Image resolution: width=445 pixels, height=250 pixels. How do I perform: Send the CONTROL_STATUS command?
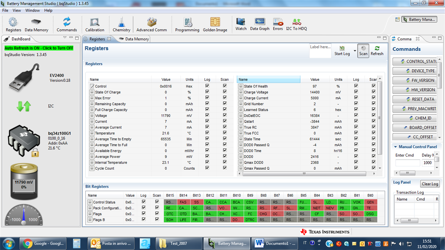(x=415, y=62)
